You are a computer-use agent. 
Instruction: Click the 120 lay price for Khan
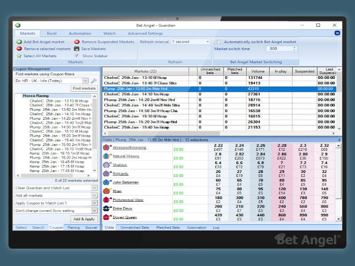pos(282,191)
